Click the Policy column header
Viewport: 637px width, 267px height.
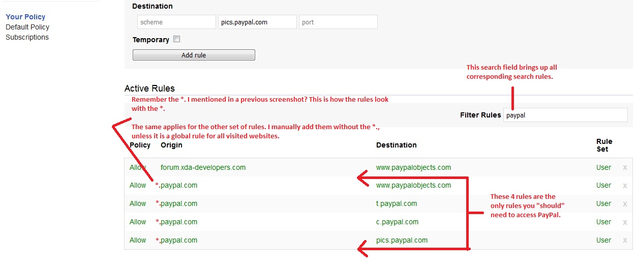(x=140, y=145)
